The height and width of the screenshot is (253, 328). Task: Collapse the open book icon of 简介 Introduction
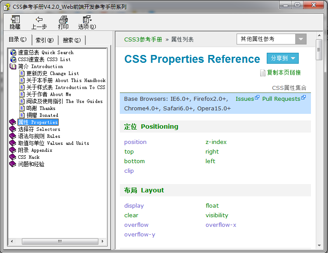13,66
